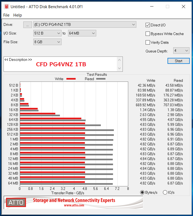The width and height of the screenshot is (193, 216).
Task: Click the 669.92 MB/s write value
Action: [146, 105]
